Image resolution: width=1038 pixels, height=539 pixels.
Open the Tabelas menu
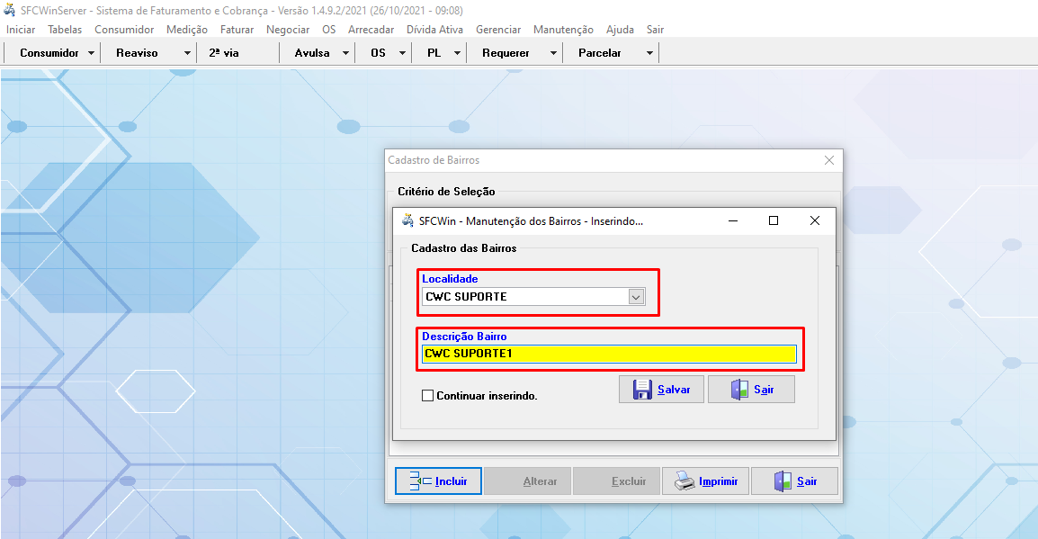(x=65, y=30)
